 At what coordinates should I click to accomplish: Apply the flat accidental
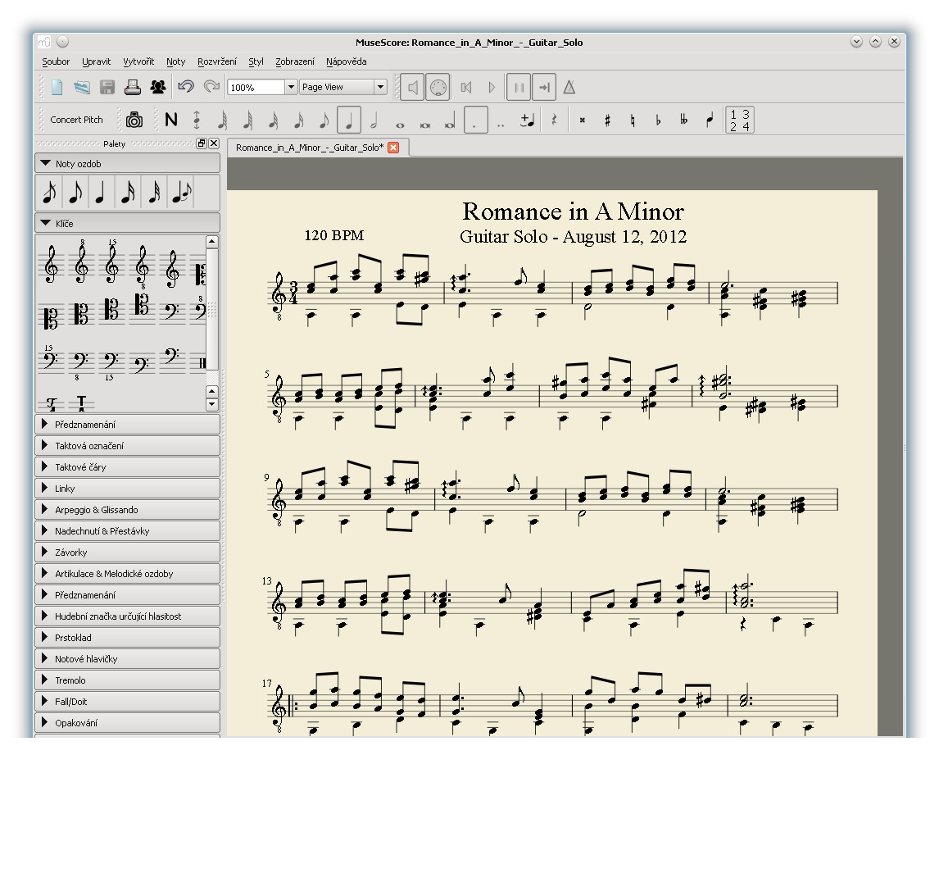click(x=658, y=121)
